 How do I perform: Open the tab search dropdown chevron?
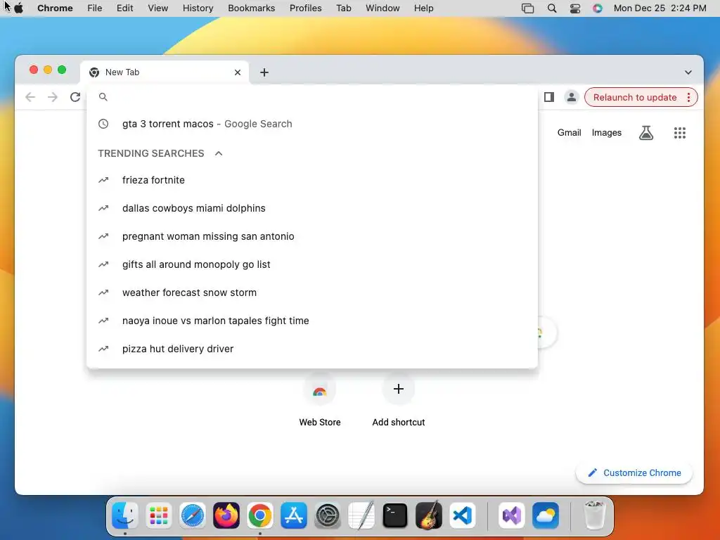688,72
